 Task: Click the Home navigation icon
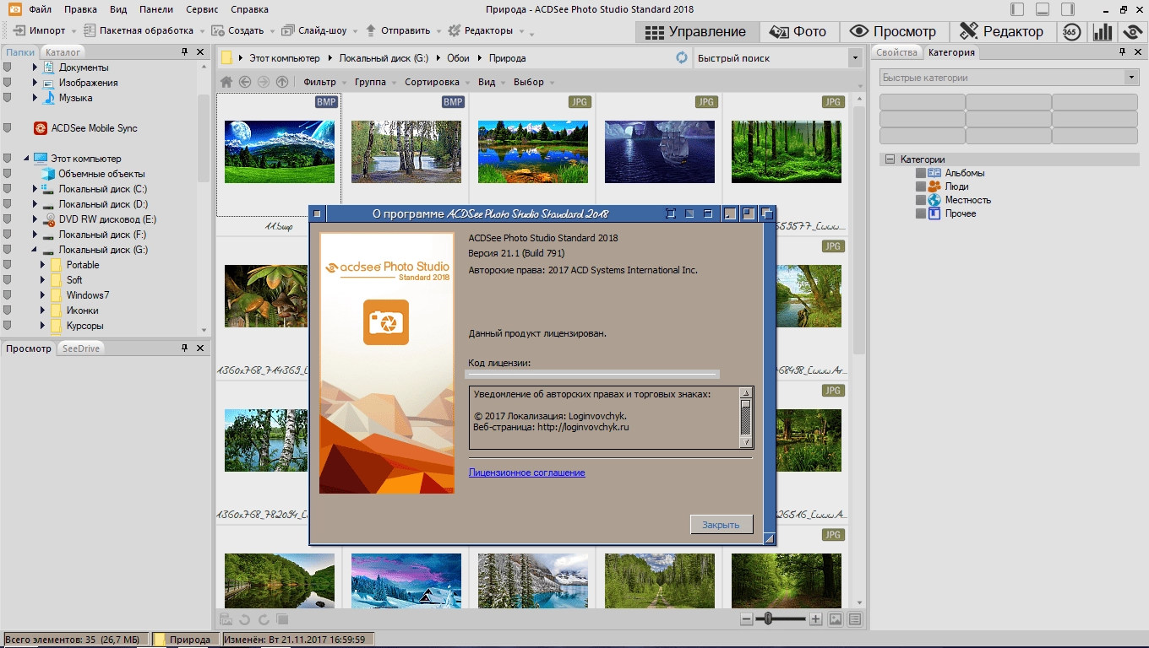tap(226, 82)
